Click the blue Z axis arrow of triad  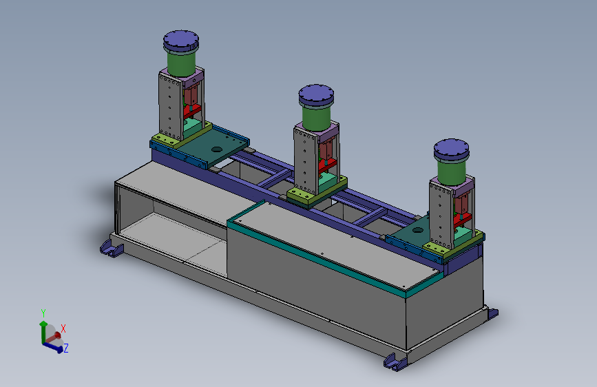click(x=53, y=347)
